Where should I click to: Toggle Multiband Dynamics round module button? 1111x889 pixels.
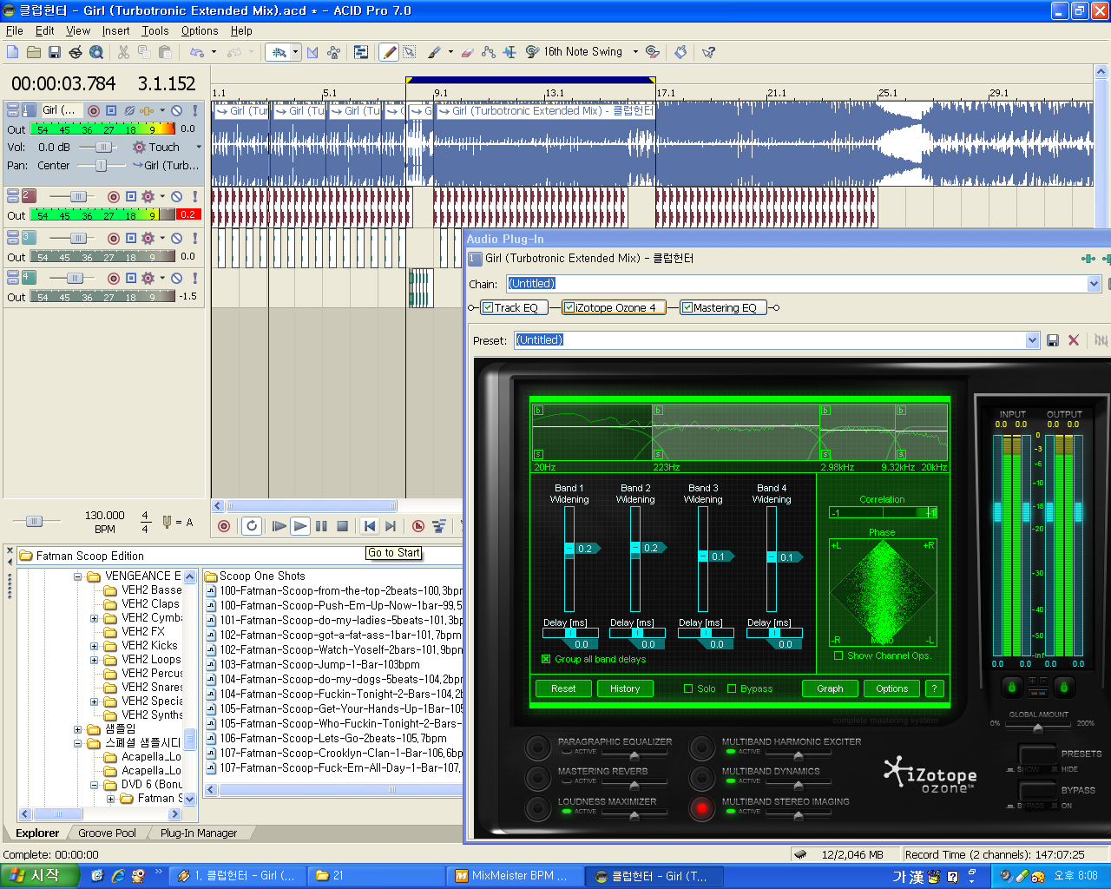(702, 777)
